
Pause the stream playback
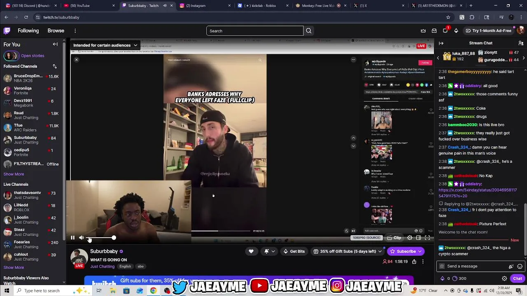(x=72, y=238)
